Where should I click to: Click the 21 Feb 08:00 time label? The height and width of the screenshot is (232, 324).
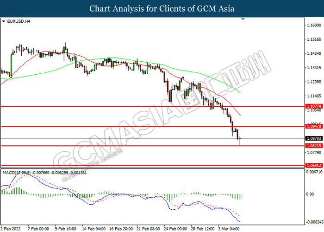point(148,229)
